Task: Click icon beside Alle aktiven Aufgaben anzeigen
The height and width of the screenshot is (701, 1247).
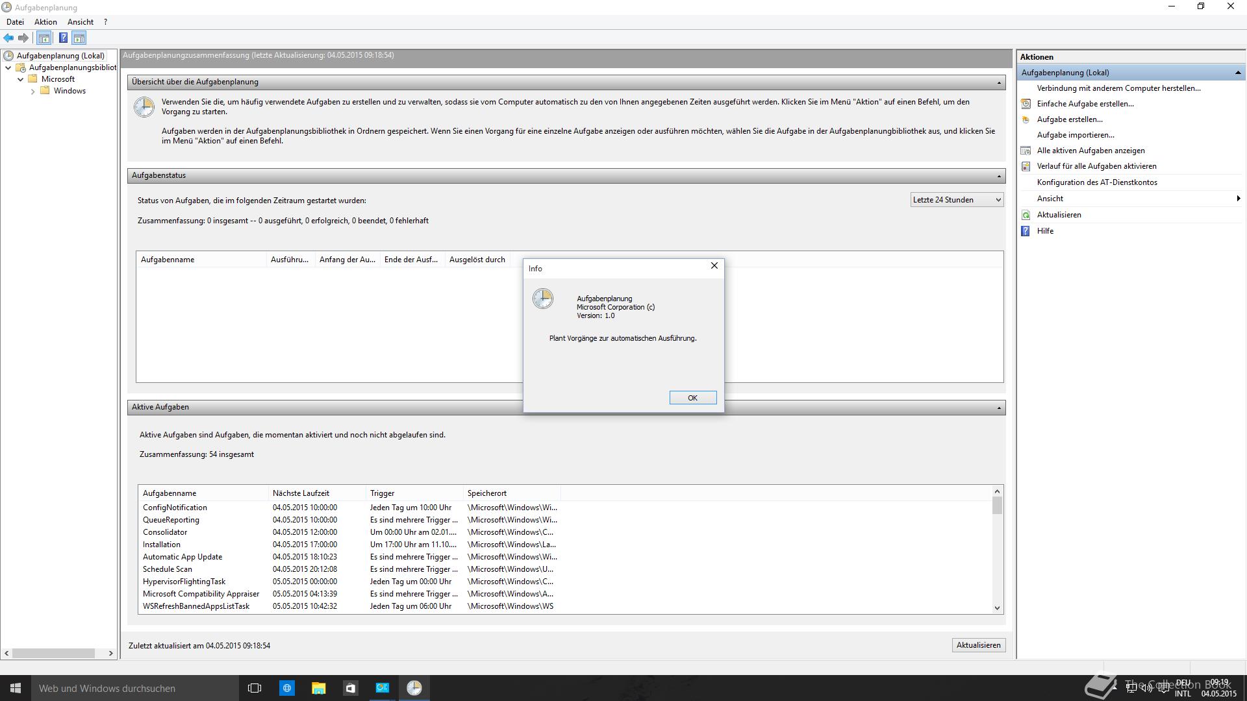Action: [1026, 151]
